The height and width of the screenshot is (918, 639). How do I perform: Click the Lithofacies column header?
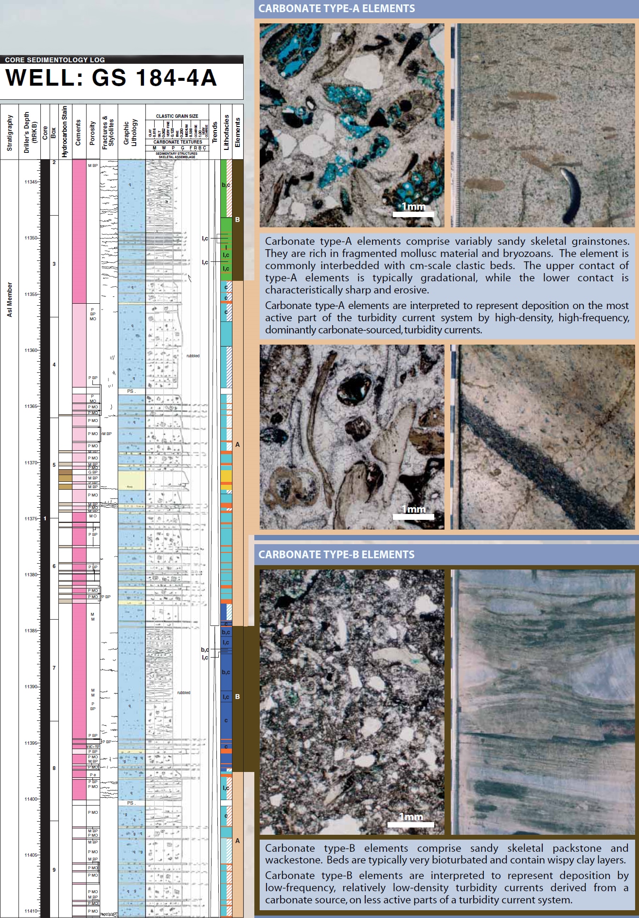[x=226, y=132]
